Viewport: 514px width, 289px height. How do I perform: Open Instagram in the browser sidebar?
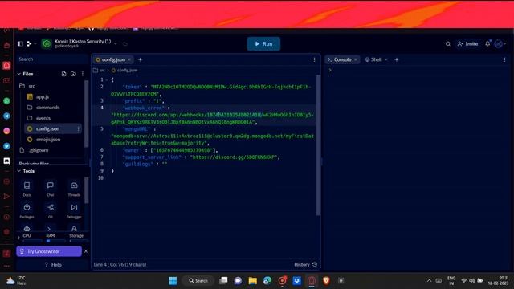pyautogui.click(x=6, y=131)
